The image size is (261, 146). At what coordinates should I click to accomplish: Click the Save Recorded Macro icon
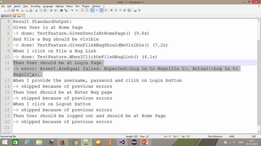coord(129,11)
